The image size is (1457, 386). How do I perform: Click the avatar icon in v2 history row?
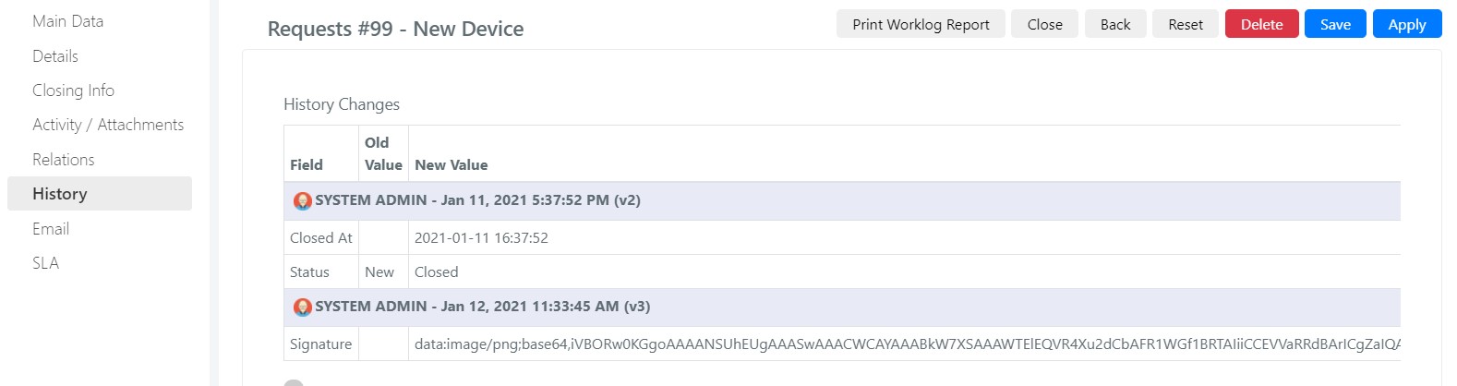pyautogui.click(x=303, y=200)
